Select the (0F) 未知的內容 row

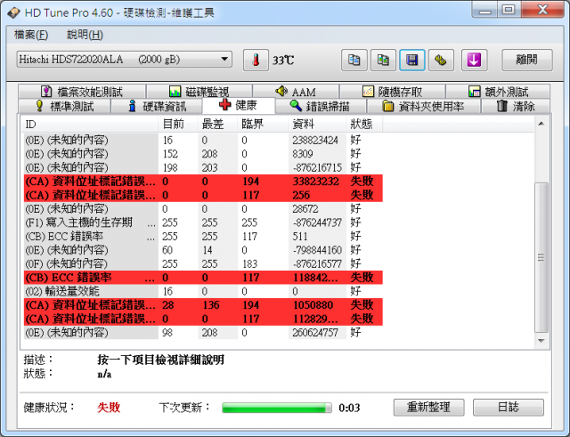[203, 263]
